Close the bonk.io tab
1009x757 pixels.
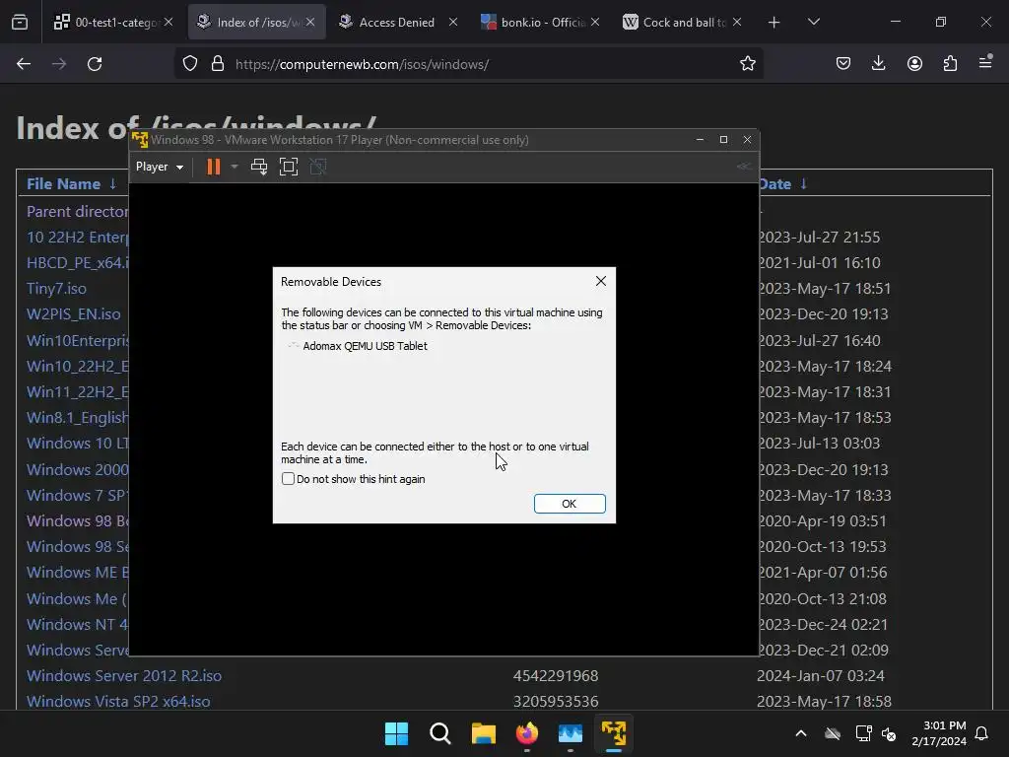595,22
